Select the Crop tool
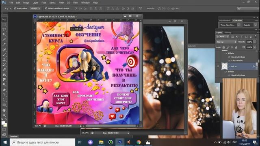Screen dimensions: 260x146 coord(4,40)
